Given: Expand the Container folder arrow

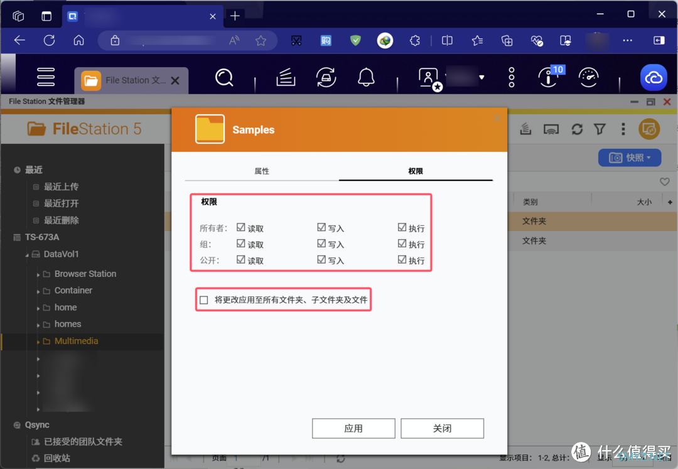Looking at the screenshot, I should (38, 291).
